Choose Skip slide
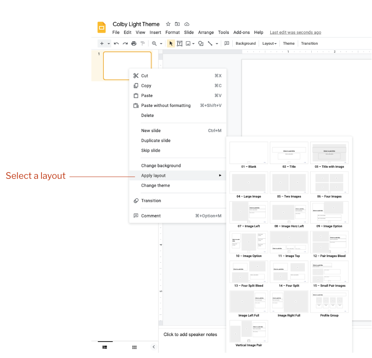This screenshot has height=358, width=372. click(x=178, y=150)
